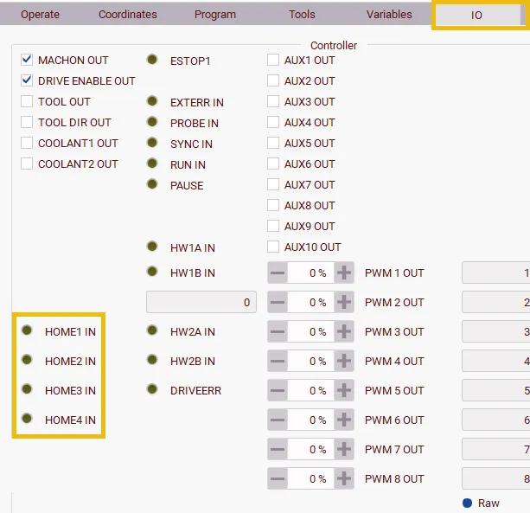Click the DRIVEERR indicator LED
Viewport: 530px width, 513px height.
click(152, 389)
